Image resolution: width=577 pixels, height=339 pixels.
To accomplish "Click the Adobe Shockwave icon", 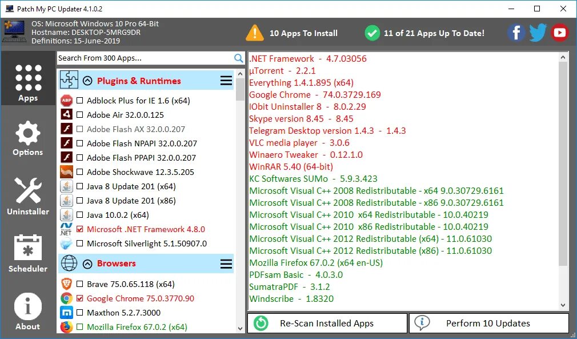I will click(x=67, y=172).
